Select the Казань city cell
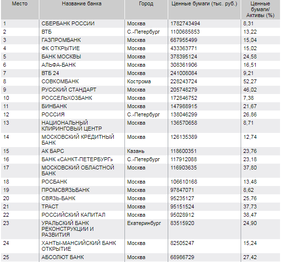The width and height of the screenshot is (281, 262). tap(136, 151)
